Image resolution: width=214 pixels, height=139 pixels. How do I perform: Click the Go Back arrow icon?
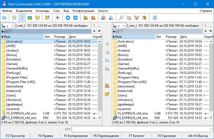[x=68, y=18]
